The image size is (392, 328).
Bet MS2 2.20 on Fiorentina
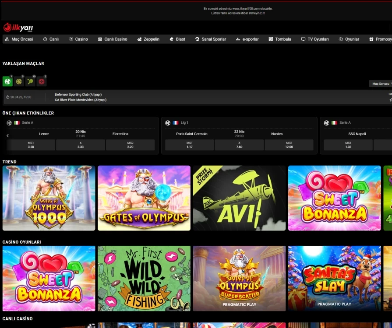[130, 145]
